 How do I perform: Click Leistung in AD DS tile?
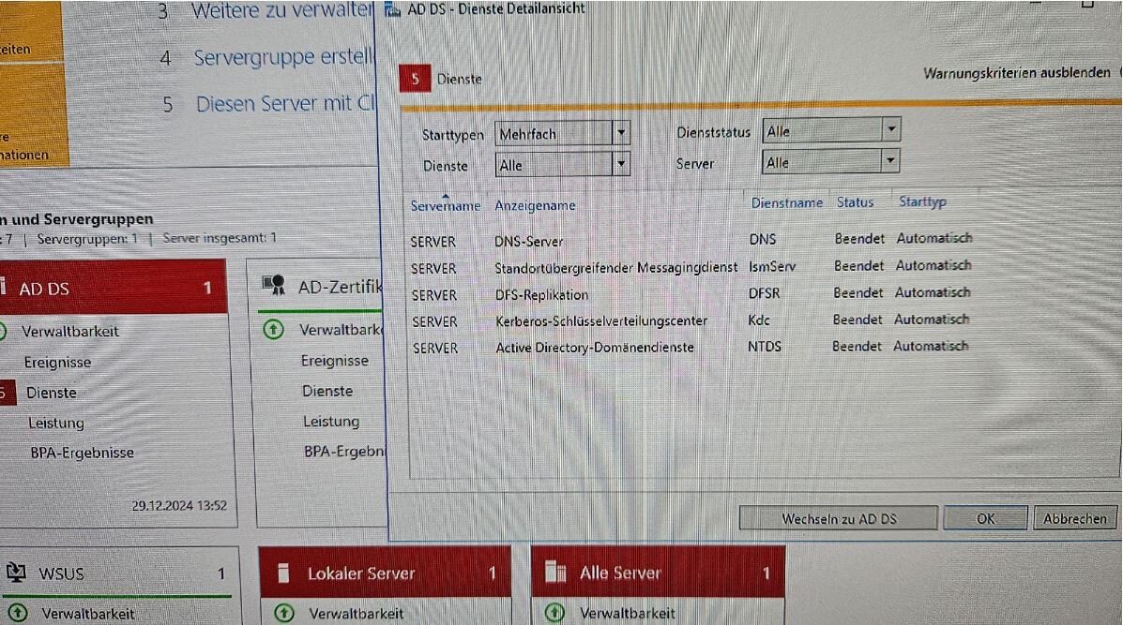(56, 423)
